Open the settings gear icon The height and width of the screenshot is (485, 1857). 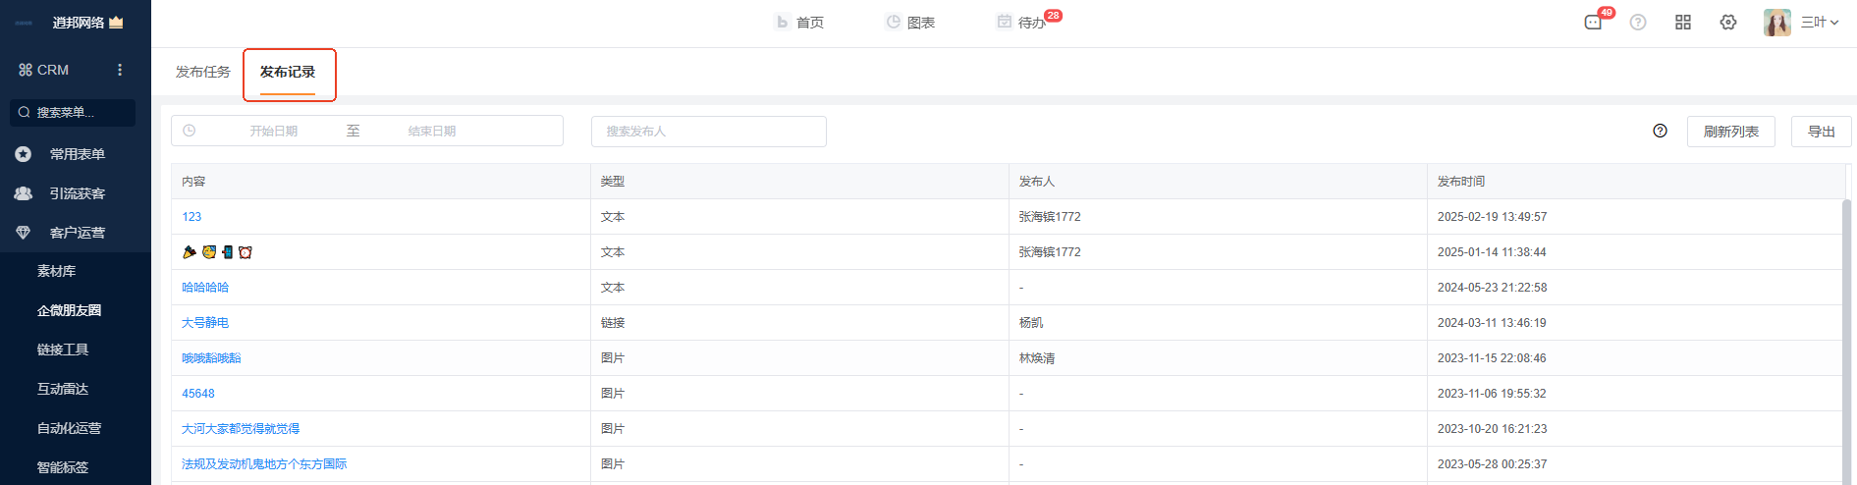click(1728, 23)
